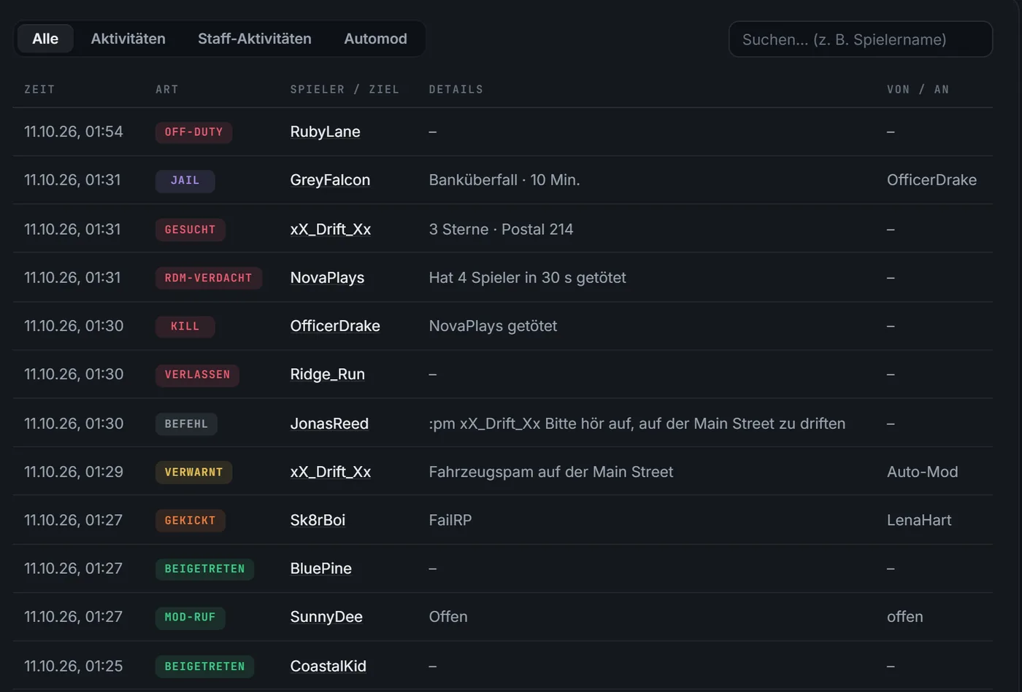Click the JAIL type badge

185,181
